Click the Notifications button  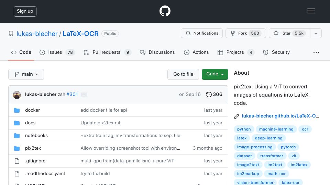point(202,33)
